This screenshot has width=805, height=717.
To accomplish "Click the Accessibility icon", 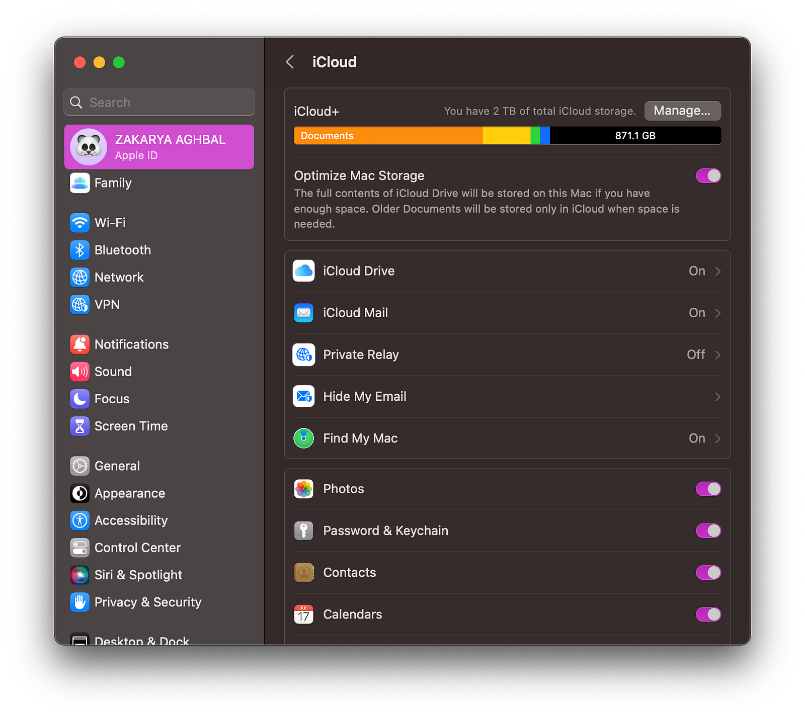I will (x=79, y=520).
